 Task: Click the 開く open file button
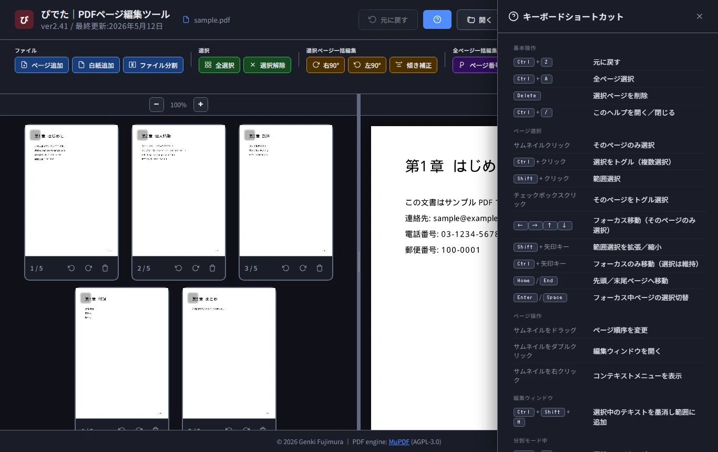pyautogui.click(x=477, y=19)
